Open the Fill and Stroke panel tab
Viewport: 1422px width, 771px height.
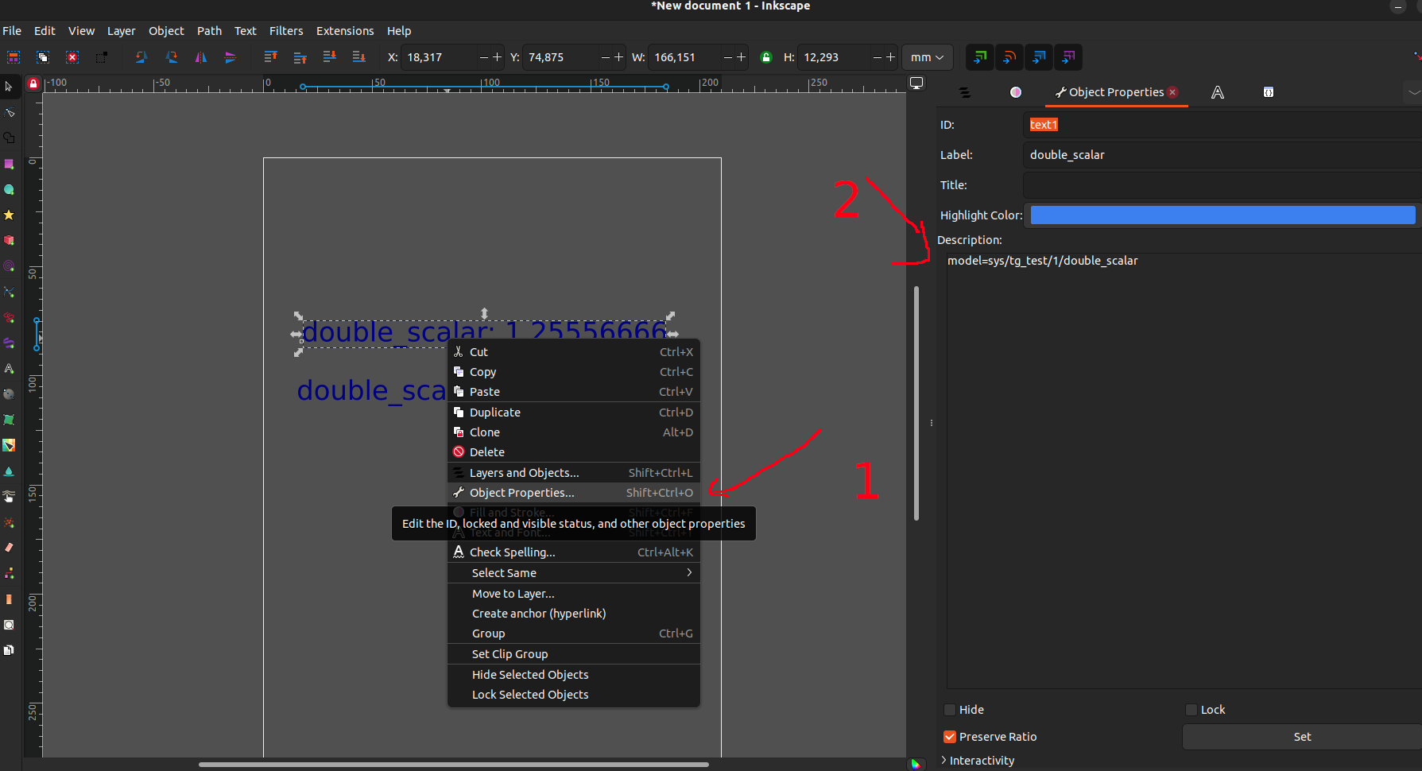(1016, 92)
